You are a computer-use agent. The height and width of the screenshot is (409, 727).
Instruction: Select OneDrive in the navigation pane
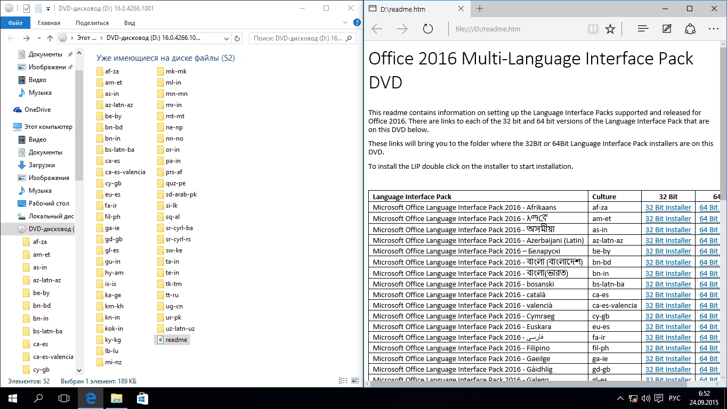(38, 110)
